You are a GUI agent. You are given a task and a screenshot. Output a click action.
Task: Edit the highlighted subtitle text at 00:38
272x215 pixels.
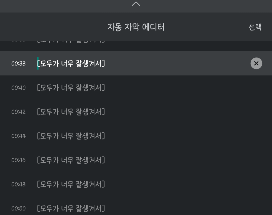click(71, 63)
